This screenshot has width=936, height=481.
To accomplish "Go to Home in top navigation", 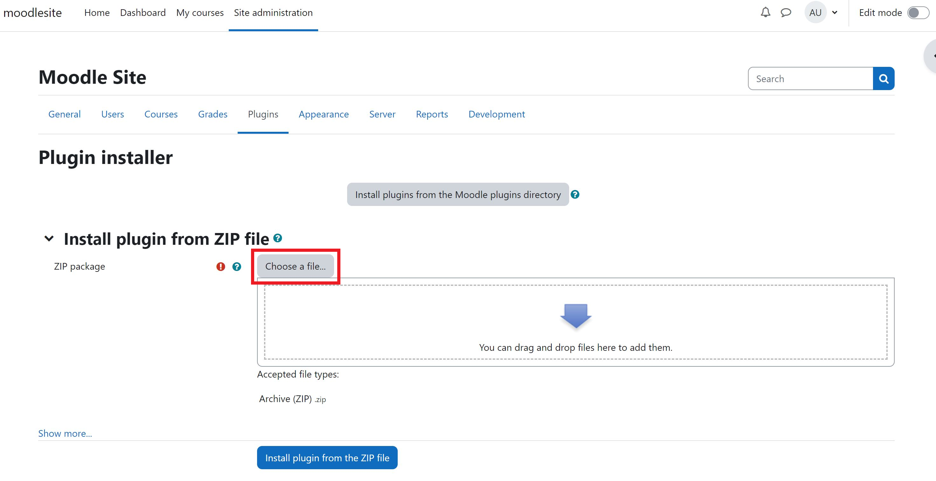I will 97,13.
